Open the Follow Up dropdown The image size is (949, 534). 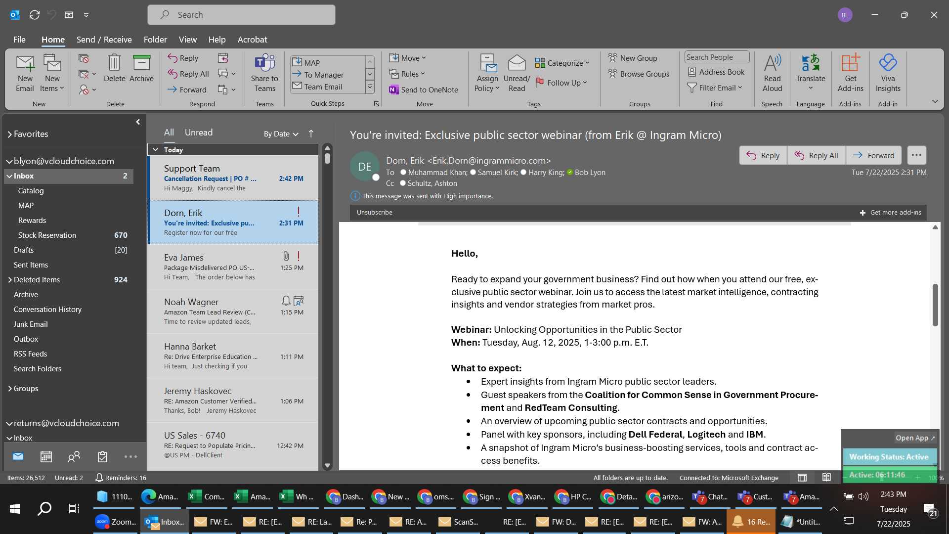pos(562,83)
